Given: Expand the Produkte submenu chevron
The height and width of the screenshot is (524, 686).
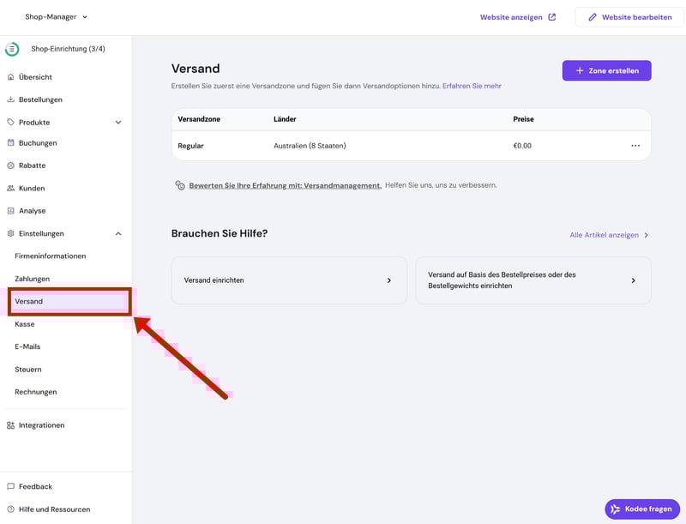Looking at the screenshot, I should [118, 123].
